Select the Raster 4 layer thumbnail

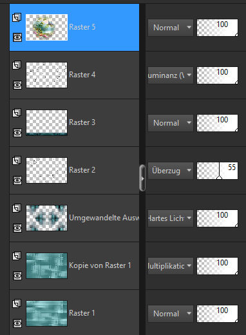[x=46, y=75]
